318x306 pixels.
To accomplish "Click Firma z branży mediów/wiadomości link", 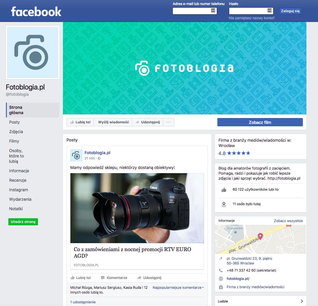I will pos(256,287).
